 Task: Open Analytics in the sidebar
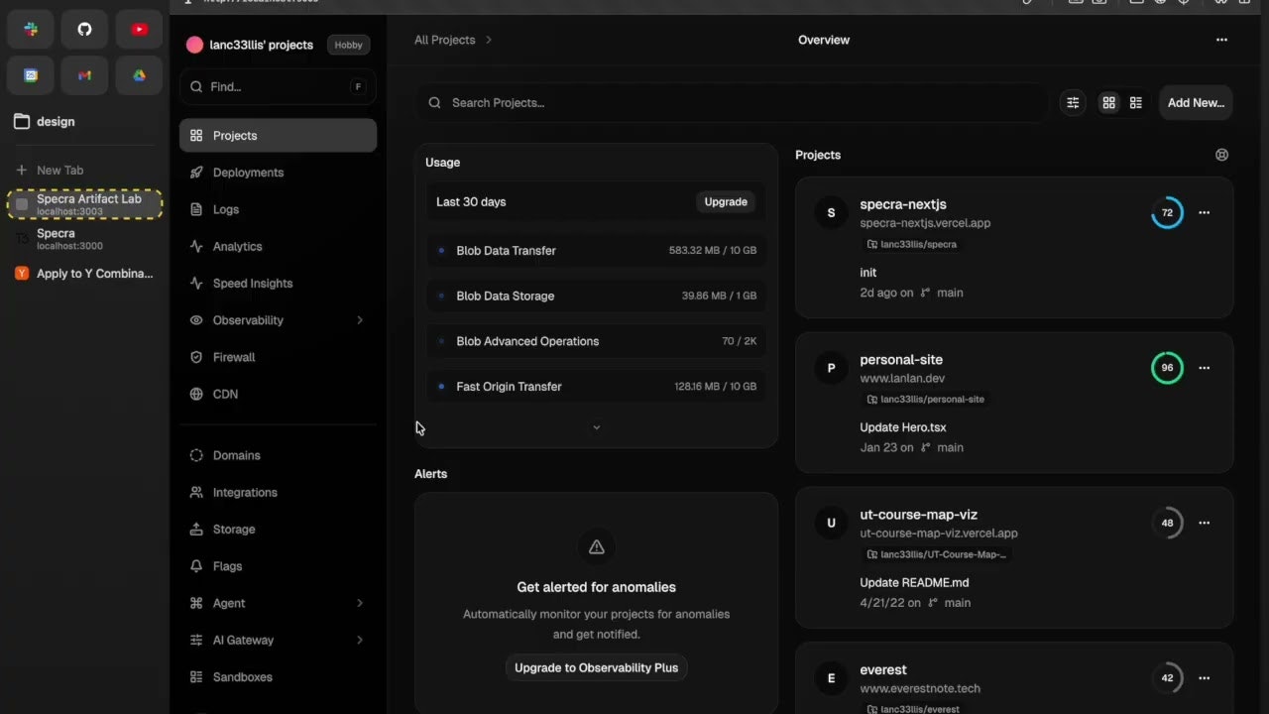(278, 247)
